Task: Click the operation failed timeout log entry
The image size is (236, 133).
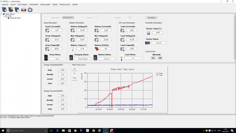Action: (27, 116)
